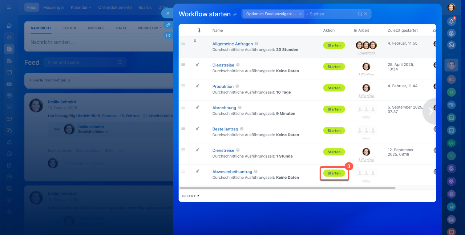Image resolution: width=465 pixels, height=235 pixels.
Task: Click the pin column header icon
Action: (x=199, y=31)
